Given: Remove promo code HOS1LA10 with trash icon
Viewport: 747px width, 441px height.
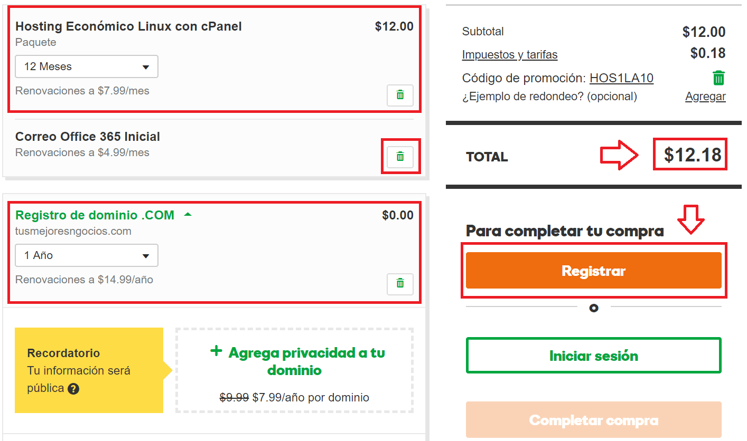Looking at the screenshot, I should tap(718, 78).
